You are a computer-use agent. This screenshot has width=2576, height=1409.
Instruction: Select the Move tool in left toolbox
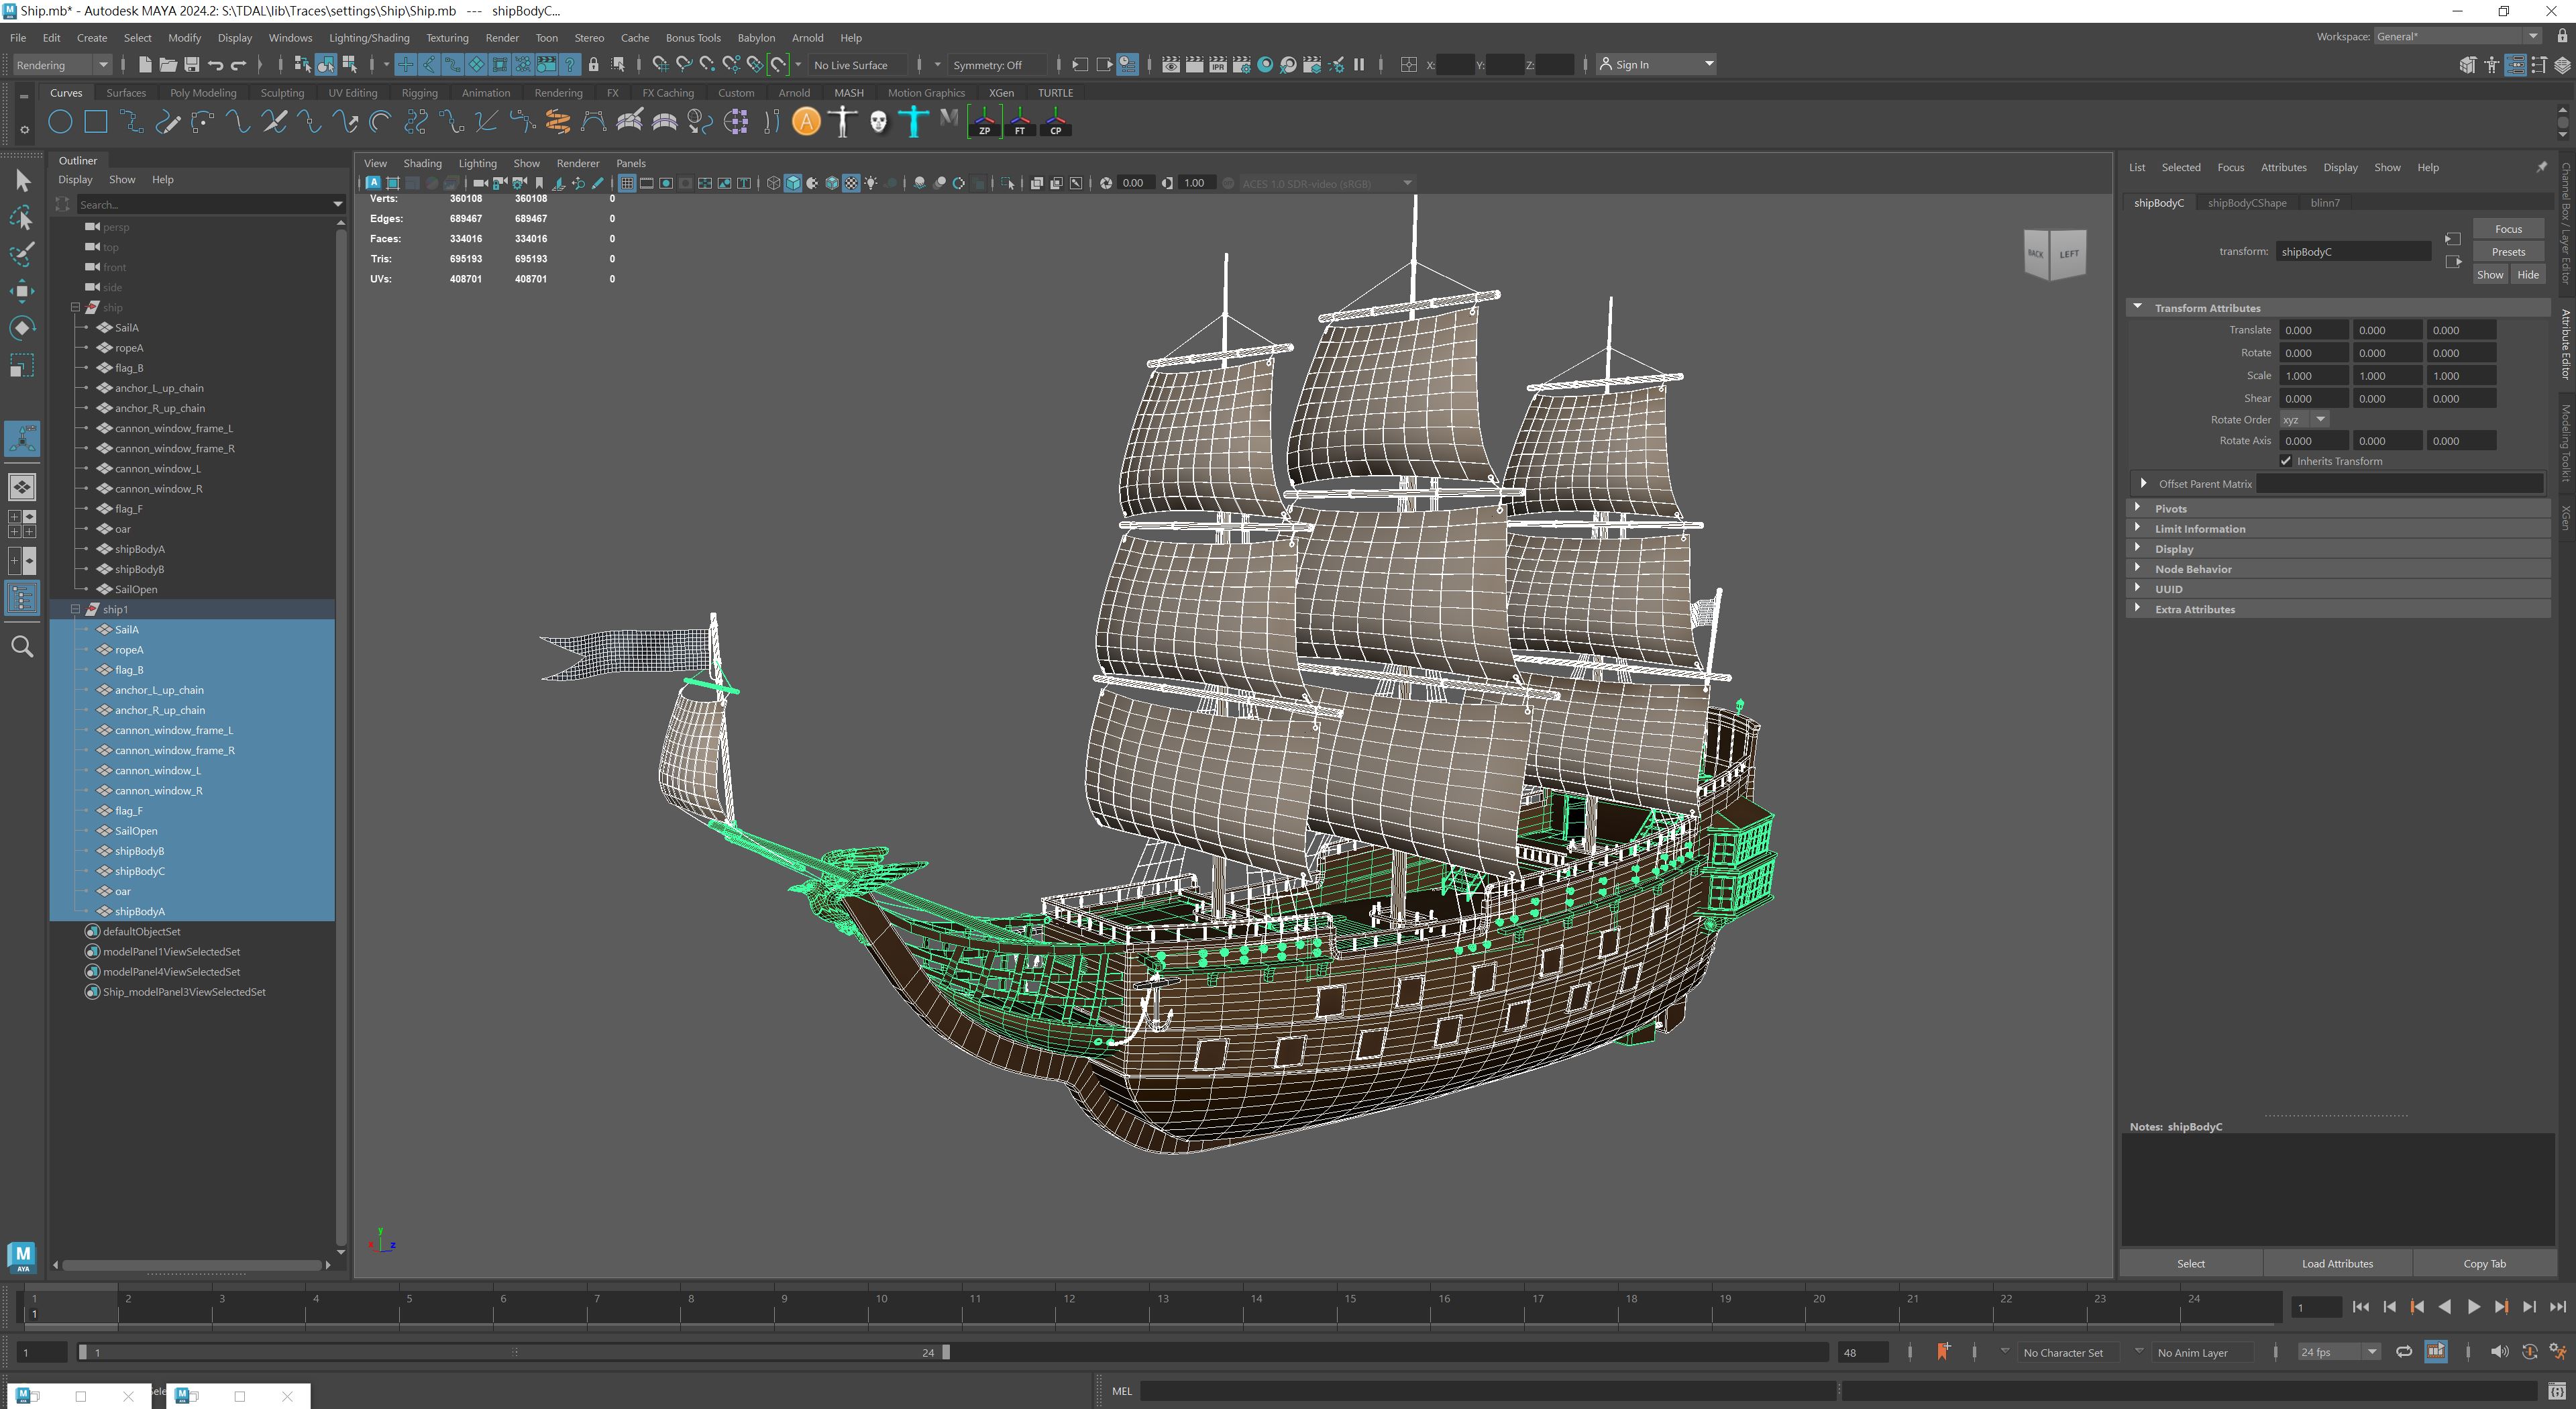click(x=22, y=291)
